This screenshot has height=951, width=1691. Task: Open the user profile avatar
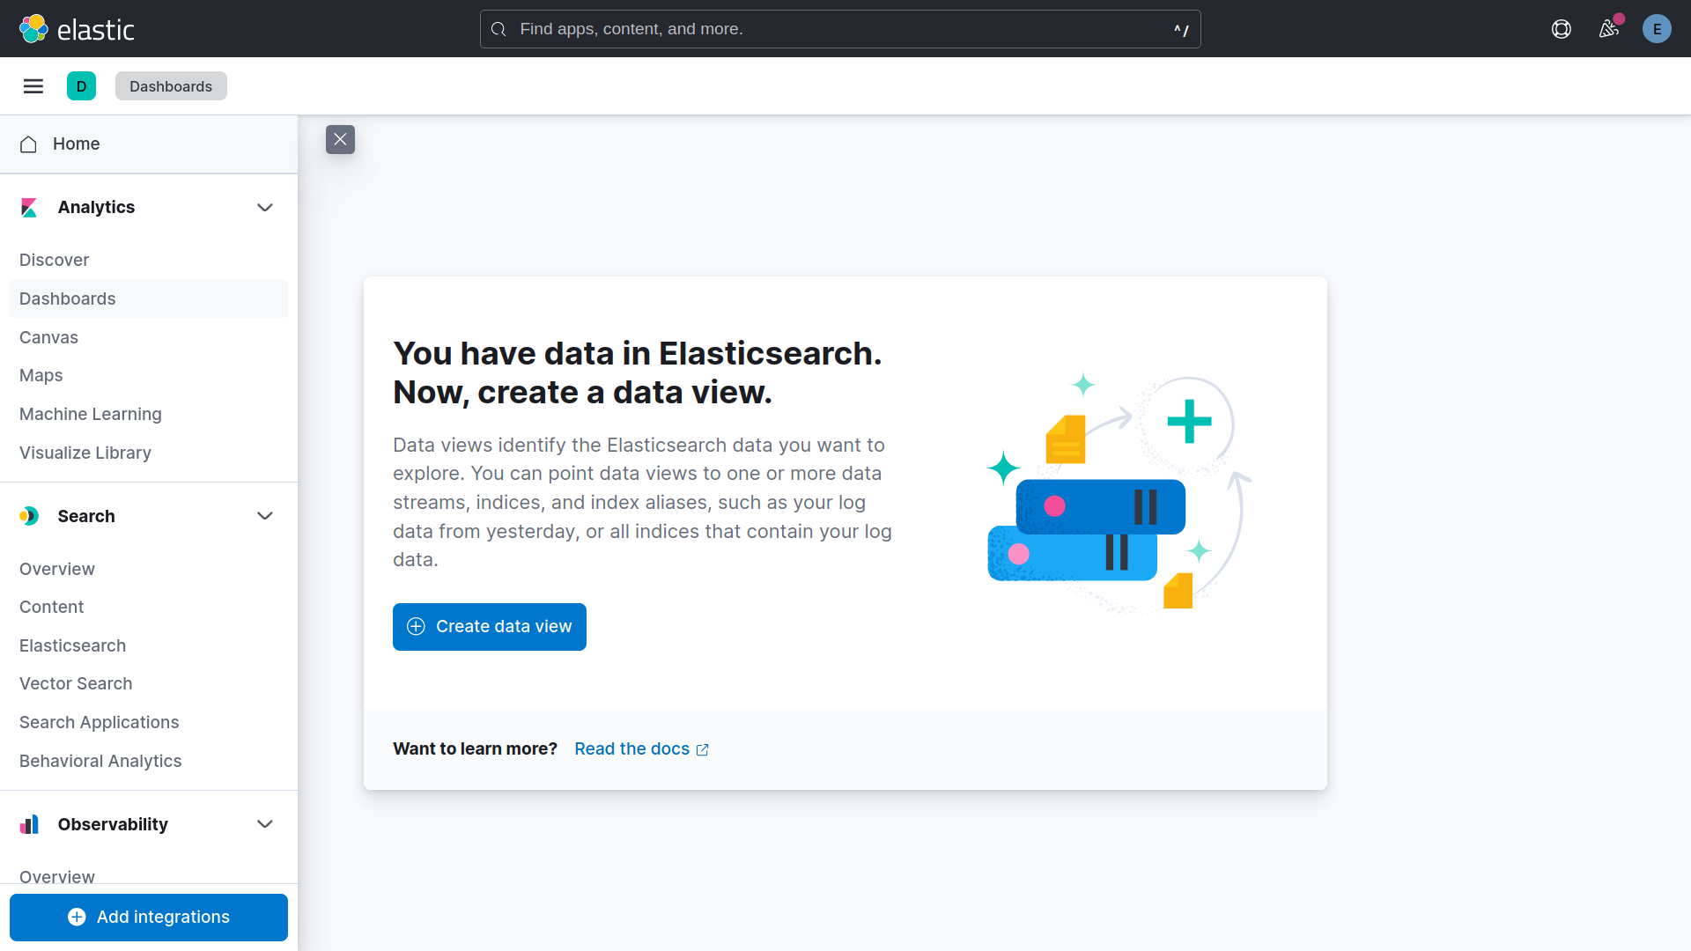pyautogui.click(x=1658, y=28)
